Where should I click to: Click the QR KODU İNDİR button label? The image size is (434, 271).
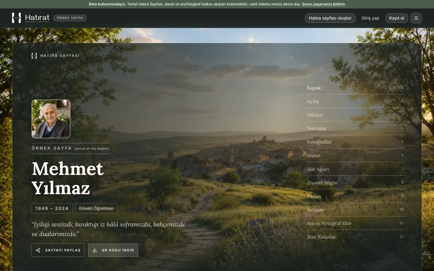(x=118, y=250)
